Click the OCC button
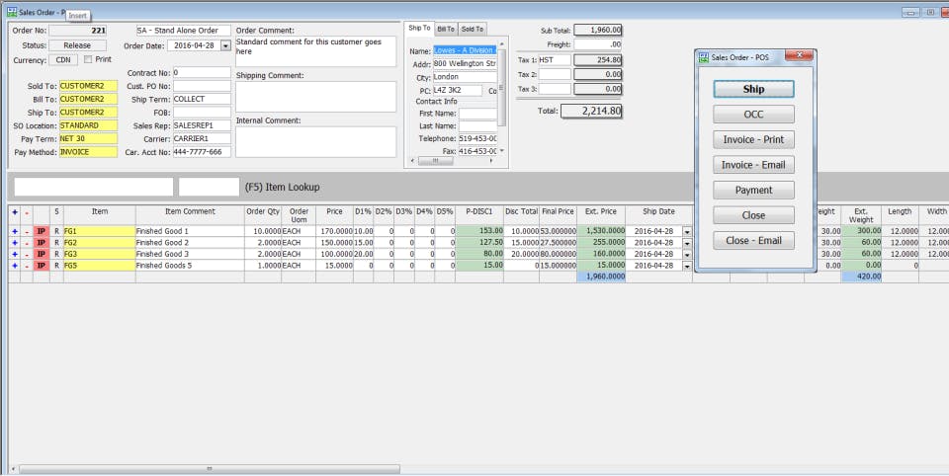This screenshot has width=949, height=476. [753, 115]
